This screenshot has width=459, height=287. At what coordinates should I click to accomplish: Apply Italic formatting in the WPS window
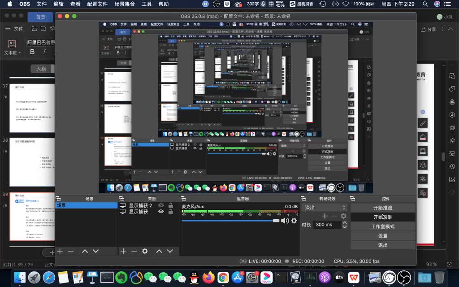pyautogui.click(x=44, y=52)
